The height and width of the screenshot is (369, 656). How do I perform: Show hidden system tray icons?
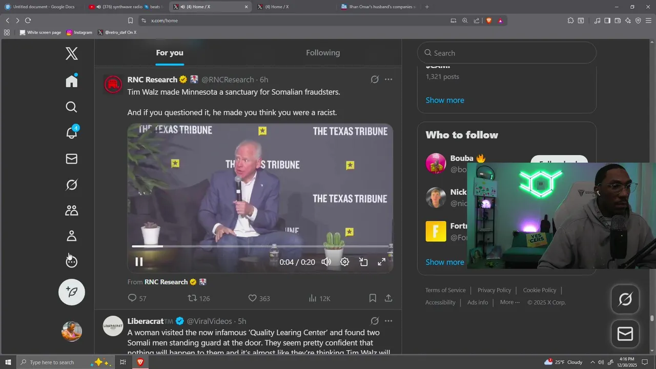(x=592, y=362)
